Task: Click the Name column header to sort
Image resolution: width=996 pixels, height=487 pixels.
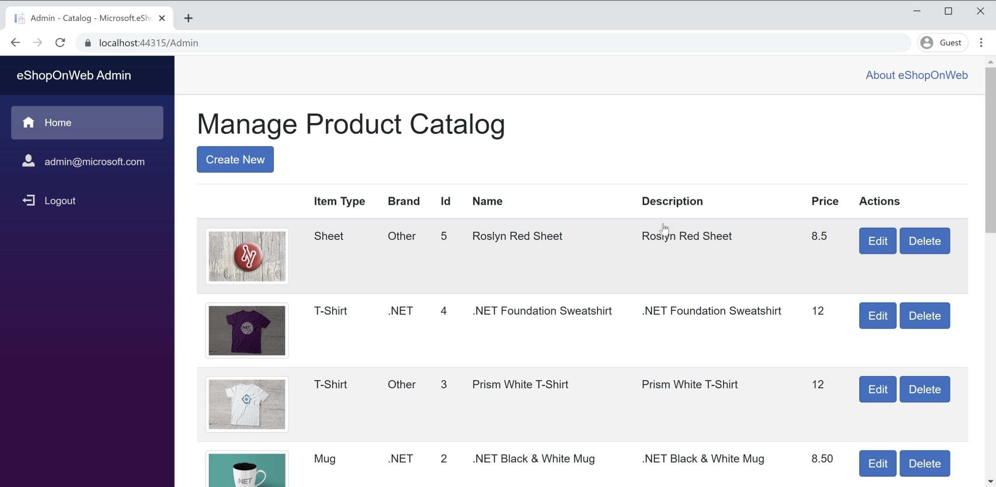Action: point(487,201)
